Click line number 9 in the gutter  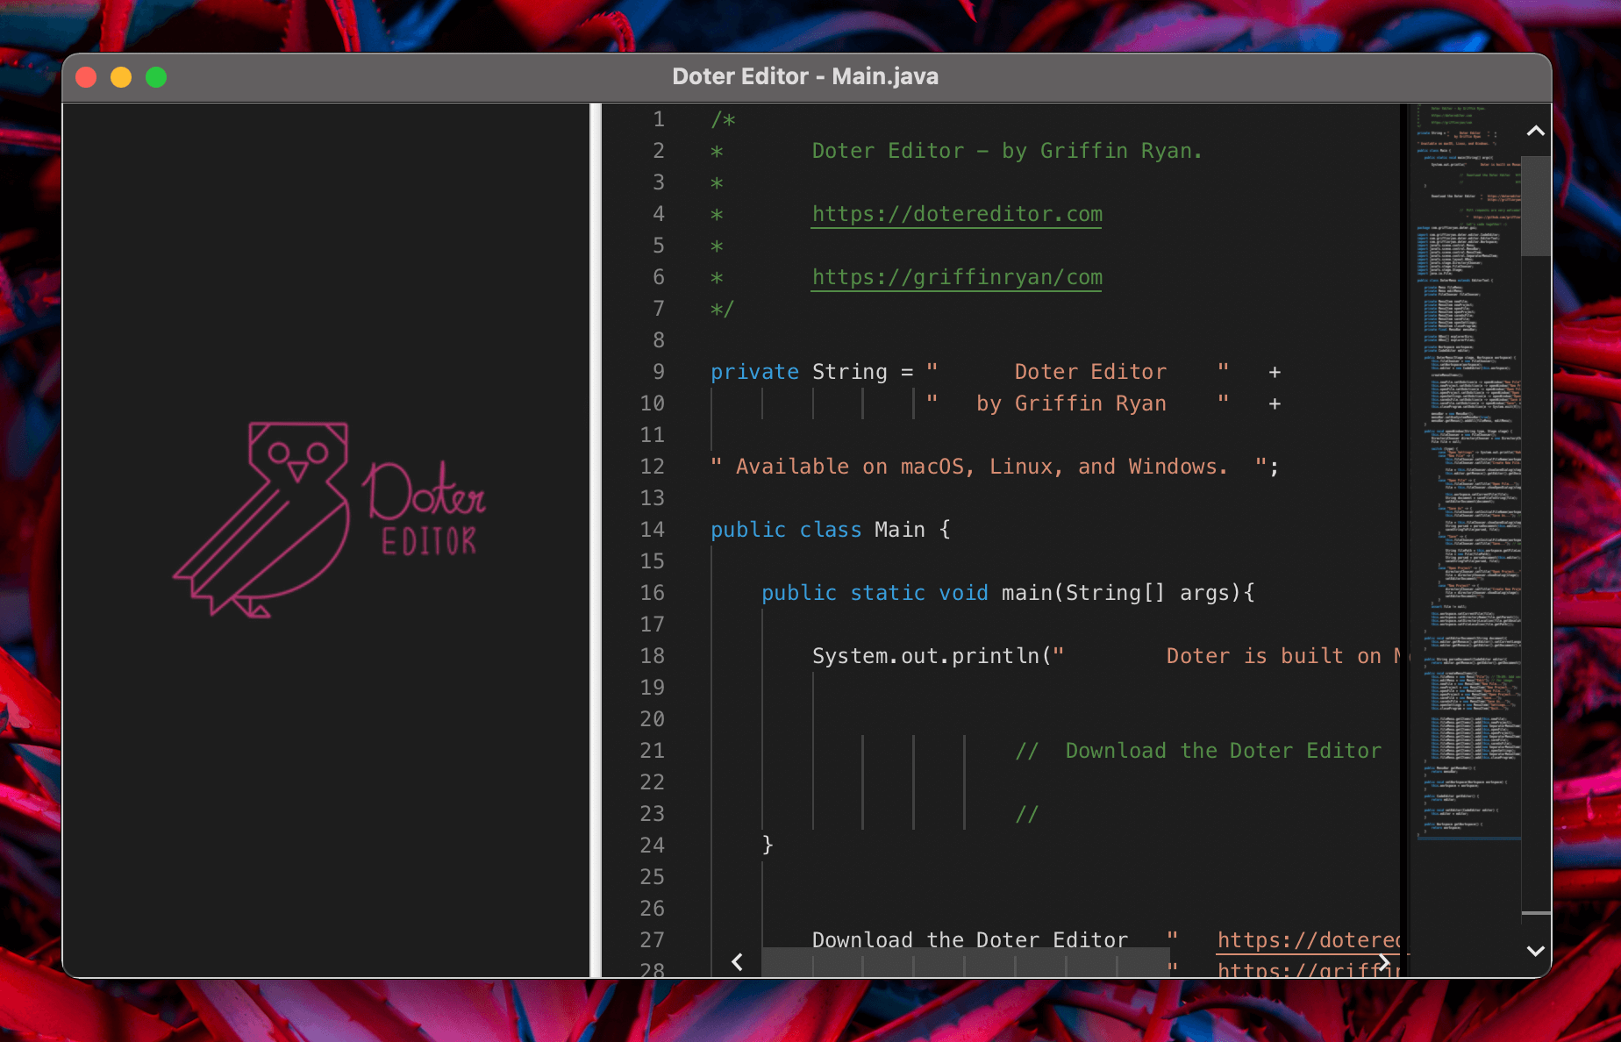coord(659,372)
